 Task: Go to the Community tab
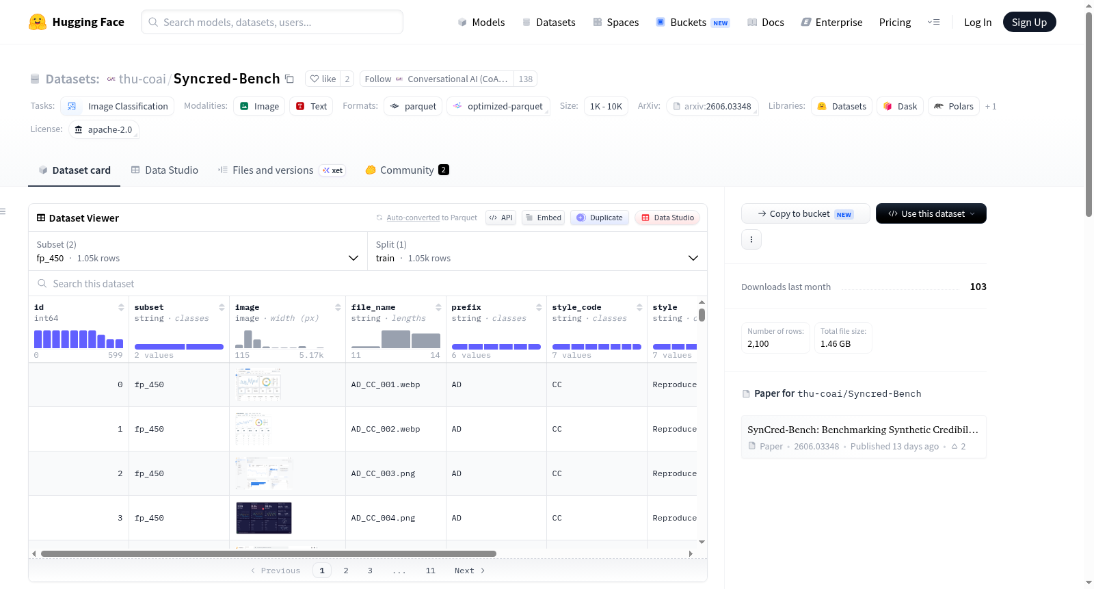click(x=407, y=170)
